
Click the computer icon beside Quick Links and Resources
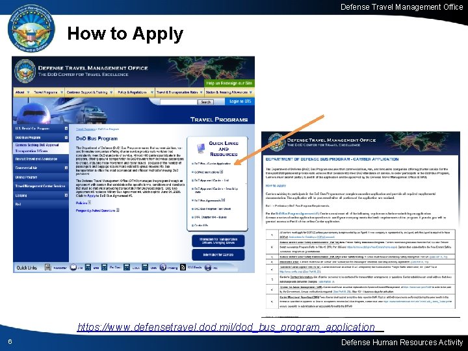(x=201, y=148)
